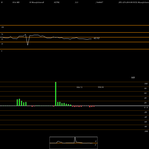Click the price label 998.71
The width and height of the screenshot is (149, 149).
point(80,87)
